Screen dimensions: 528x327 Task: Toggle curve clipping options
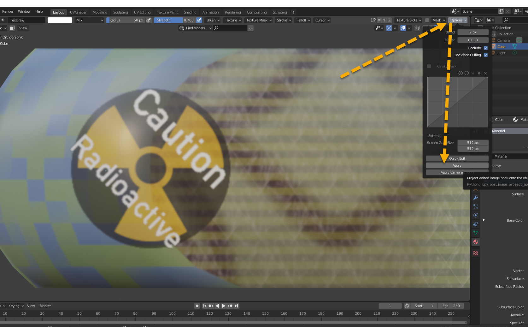tap(479, 73)
